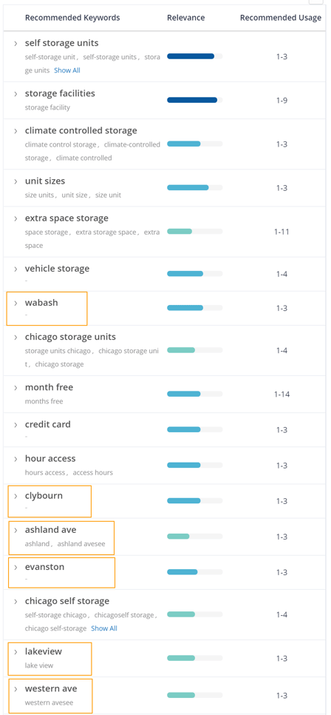The width and height of the screenshot is (331, 715).
Task: Expand the storage facilities keyword chevron
Action: pos(16,93)
